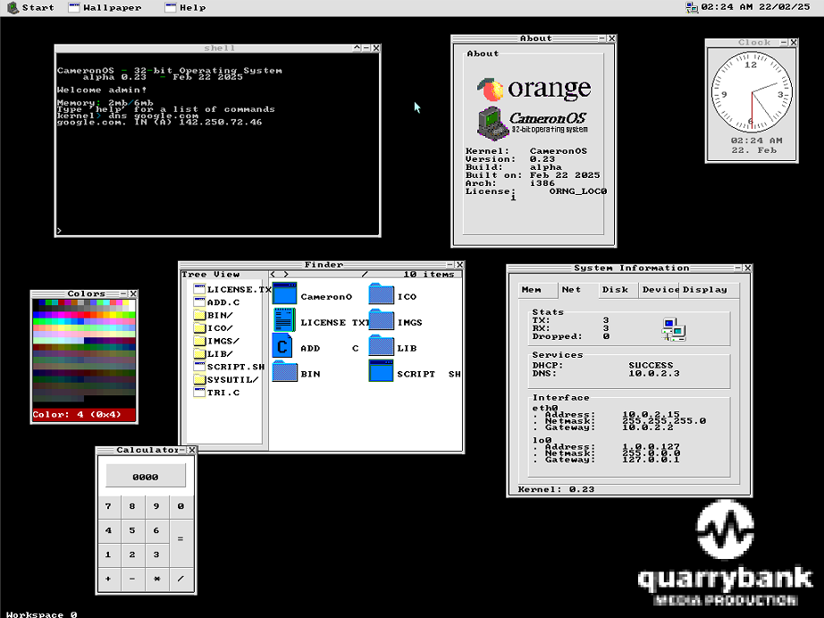The image size is (824, 618).
Task: Click the Finder back arrow
Action: [273, 275]
